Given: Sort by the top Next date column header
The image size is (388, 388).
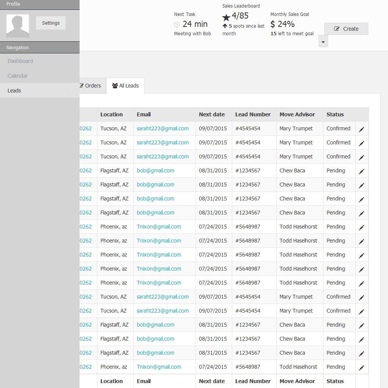Looking at the screenshot, I should [x=211, y=114].
